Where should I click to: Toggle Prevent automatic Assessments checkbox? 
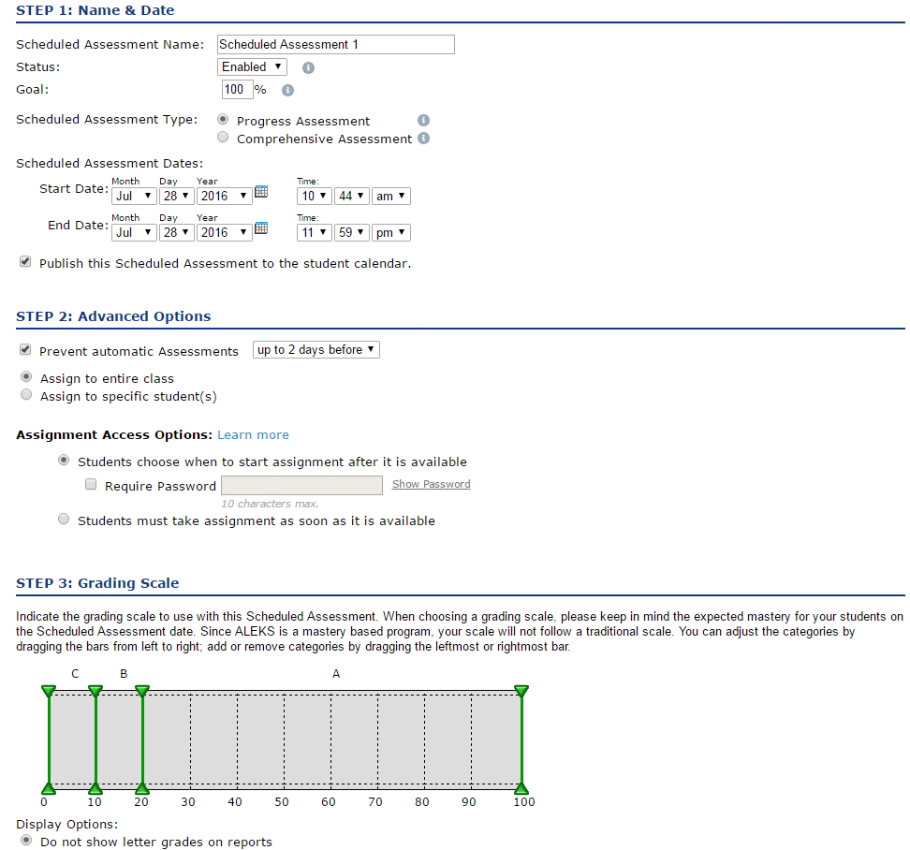coord(25,349)
